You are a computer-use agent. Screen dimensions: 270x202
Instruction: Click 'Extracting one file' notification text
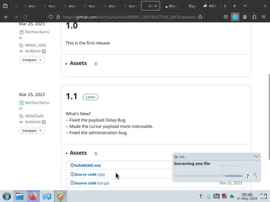click(192, 164)
